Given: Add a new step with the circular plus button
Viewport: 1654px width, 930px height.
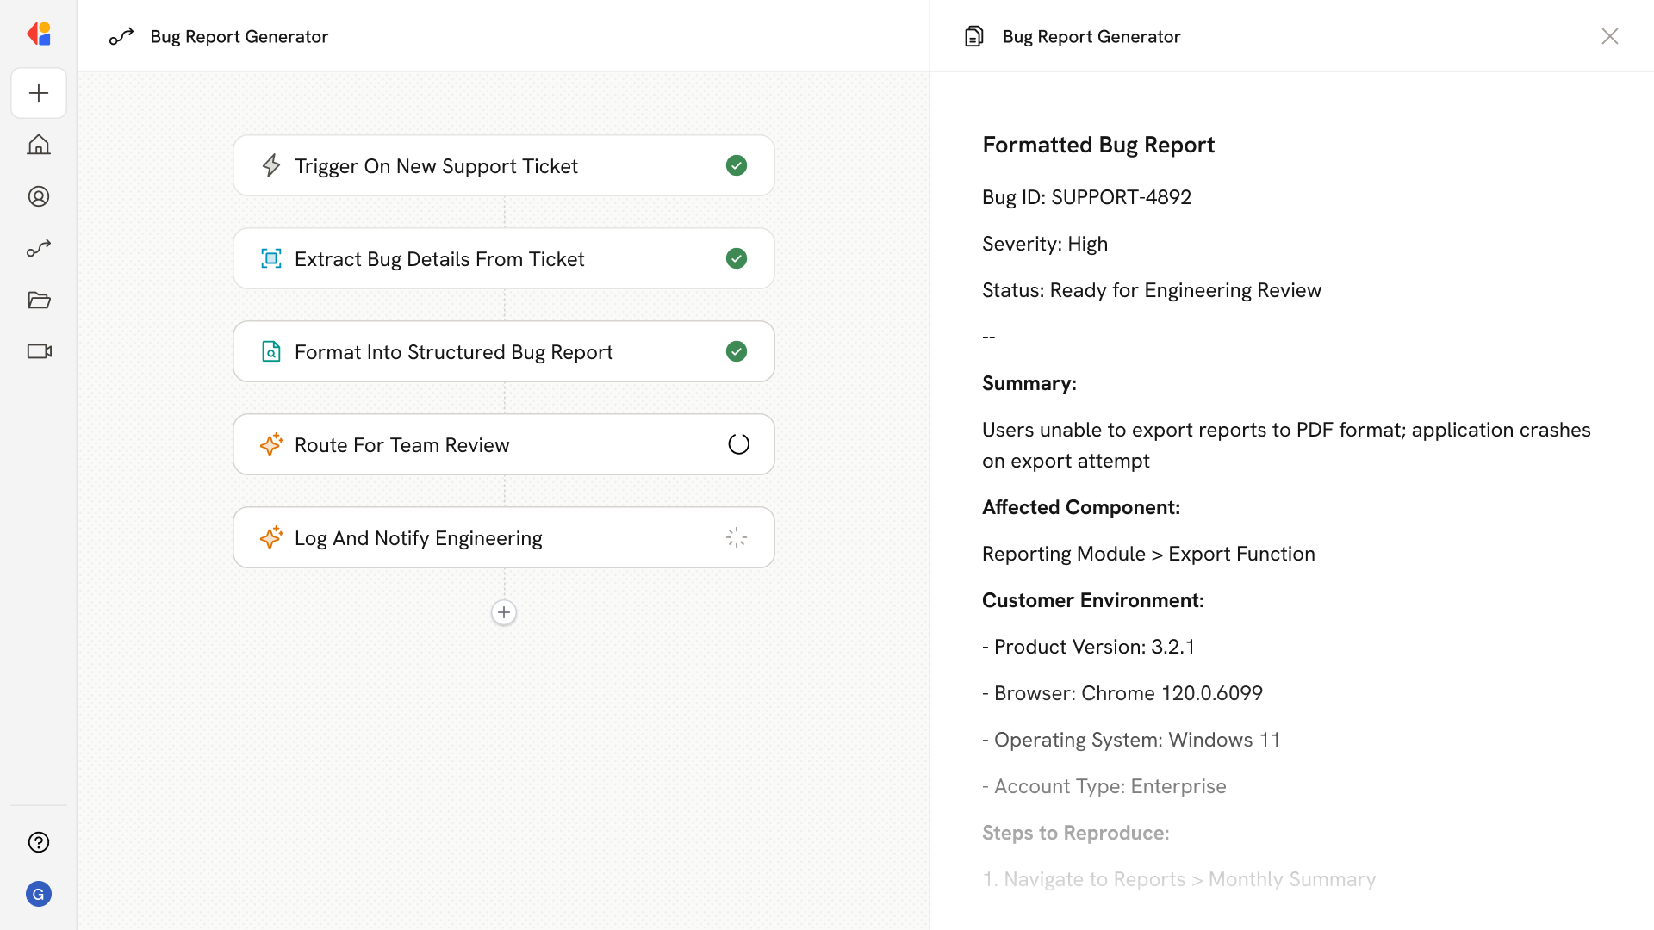Looking at the screenshot, I should pyautogui.click(x=504, y=612).
